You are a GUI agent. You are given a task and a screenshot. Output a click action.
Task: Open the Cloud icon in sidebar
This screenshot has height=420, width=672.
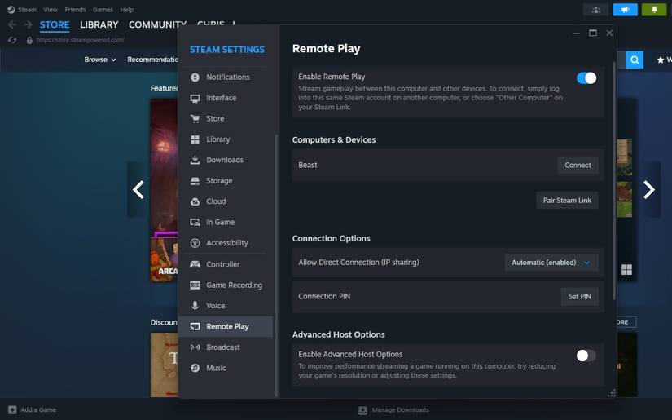195,201
